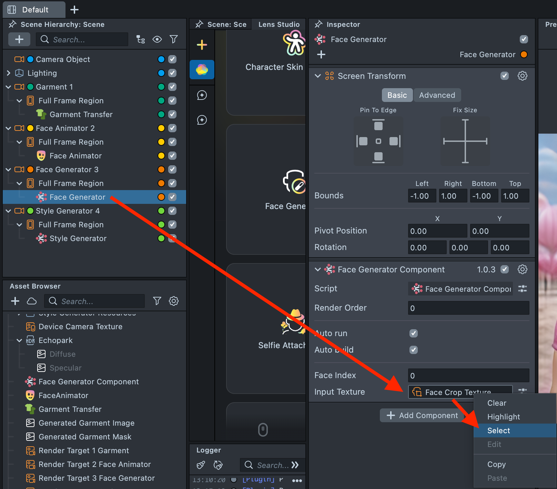The width and height of the screenshot is (557, 489).
Task: Open Face Generator Component settings gear
Action: pos(522,269)
